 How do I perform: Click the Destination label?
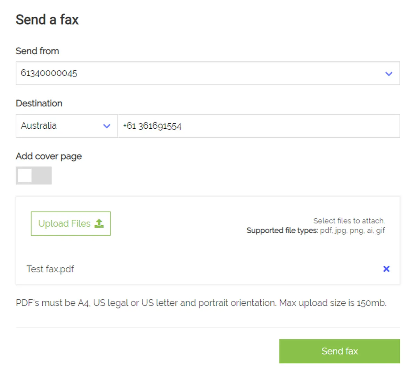(x=39, y=103)
